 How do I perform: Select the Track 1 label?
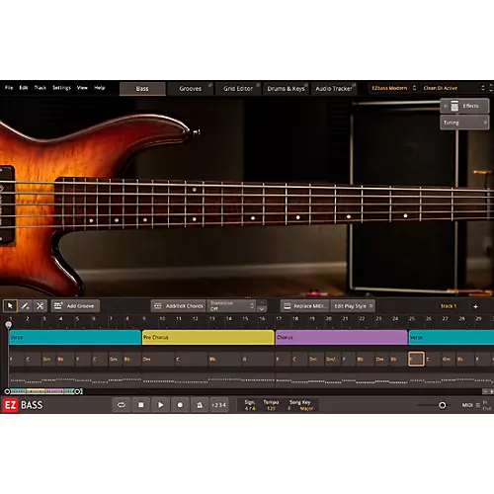pos(449,306)
